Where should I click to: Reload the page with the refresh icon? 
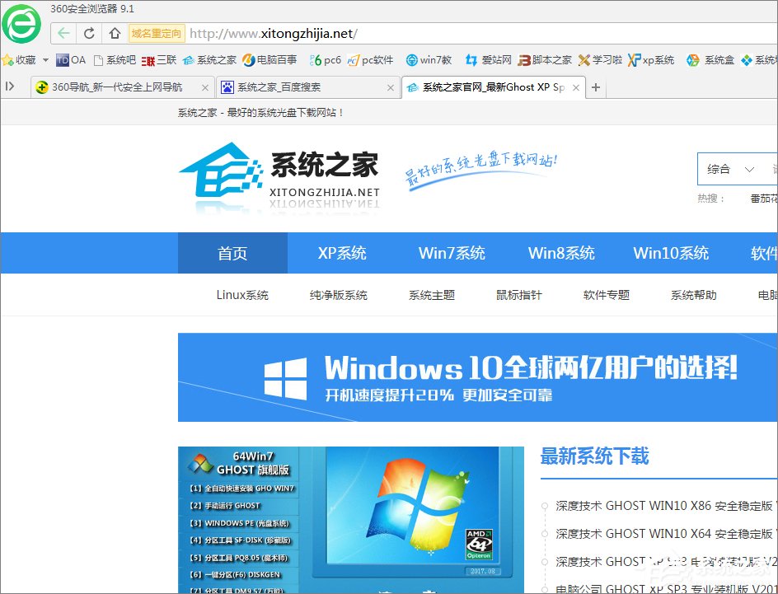click(x=89, y=33)
